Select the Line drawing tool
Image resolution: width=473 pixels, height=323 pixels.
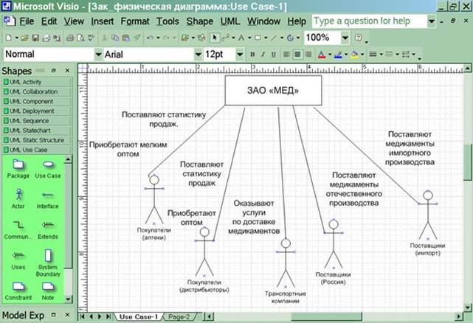point(274,38)
